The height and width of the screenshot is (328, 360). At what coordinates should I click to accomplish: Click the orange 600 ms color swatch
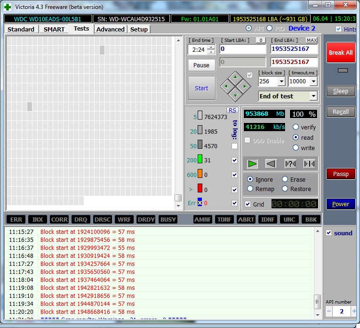click(200, 175)
